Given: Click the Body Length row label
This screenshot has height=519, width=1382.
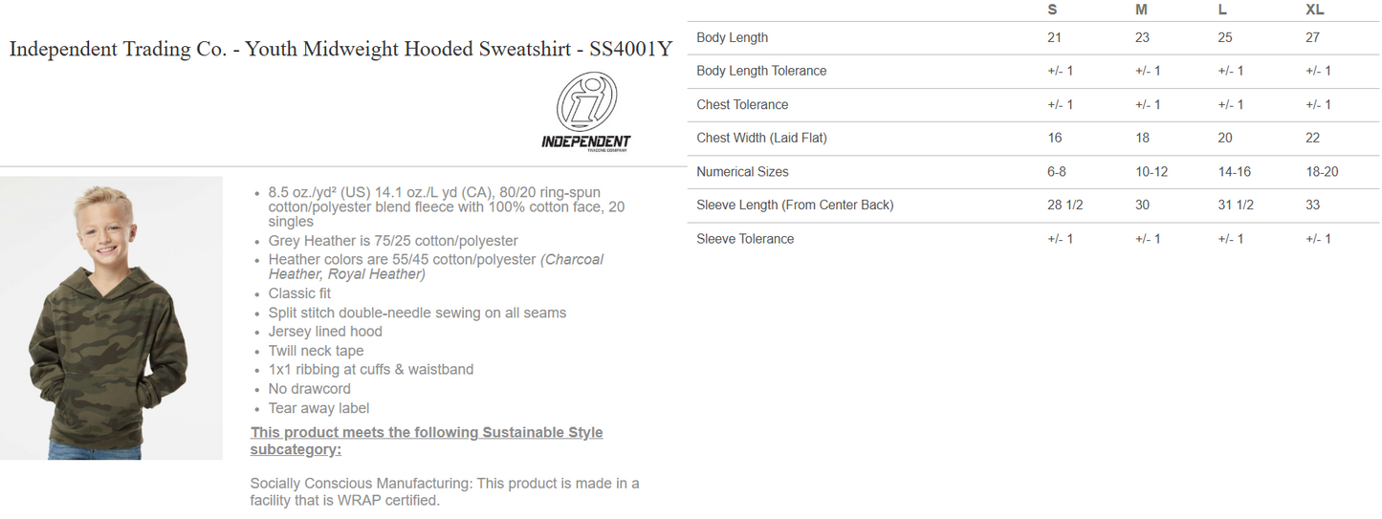Looking at the screenshot, I should [733, 38].
